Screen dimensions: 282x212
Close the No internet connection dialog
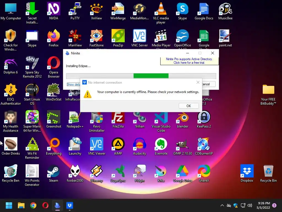pos(198,82)
